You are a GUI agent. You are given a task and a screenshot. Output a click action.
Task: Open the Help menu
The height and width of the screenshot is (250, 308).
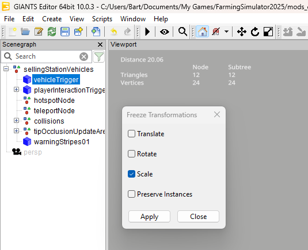click(x=161, y=19)
